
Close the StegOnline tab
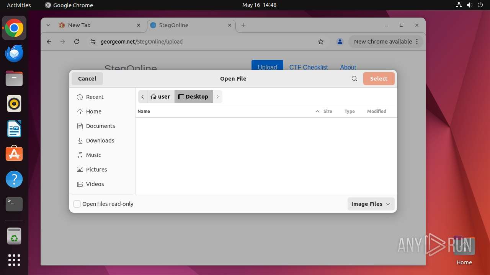[x=230, y=25]
